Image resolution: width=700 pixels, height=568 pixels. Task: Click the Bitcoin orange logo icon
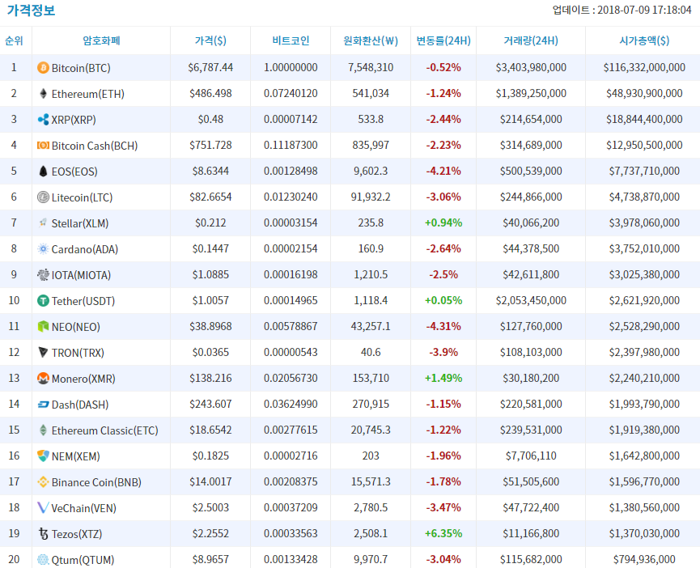coord(43,68)
